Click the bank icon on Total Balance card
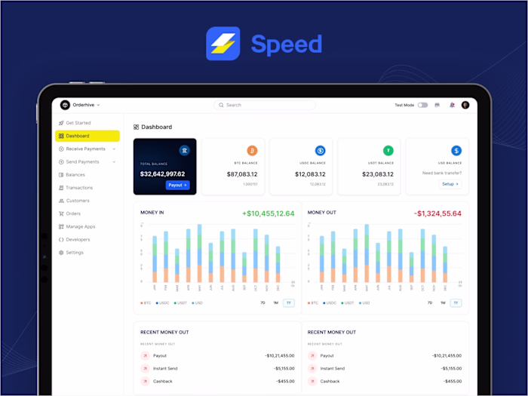The image size is (528, 396). pos(184,150)
